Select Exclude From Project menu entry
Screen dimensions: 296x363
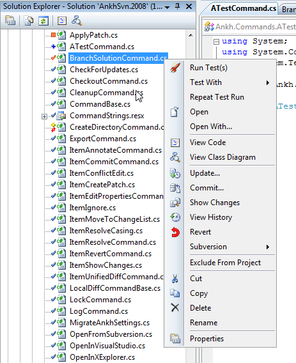(226, 263)
